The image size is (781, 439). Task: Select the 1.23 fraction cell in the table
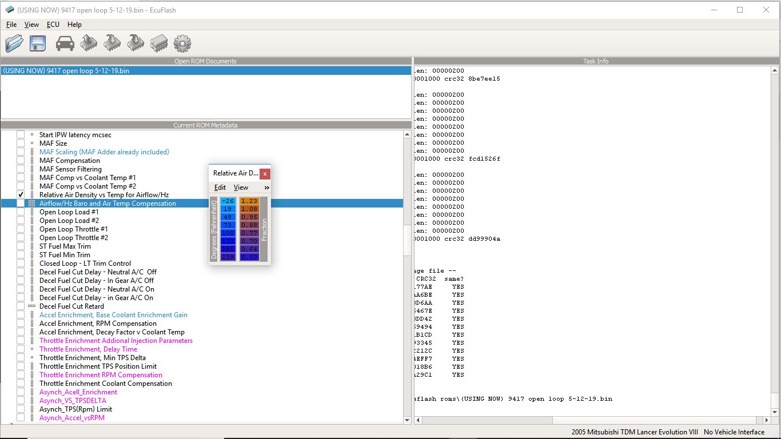249,201
